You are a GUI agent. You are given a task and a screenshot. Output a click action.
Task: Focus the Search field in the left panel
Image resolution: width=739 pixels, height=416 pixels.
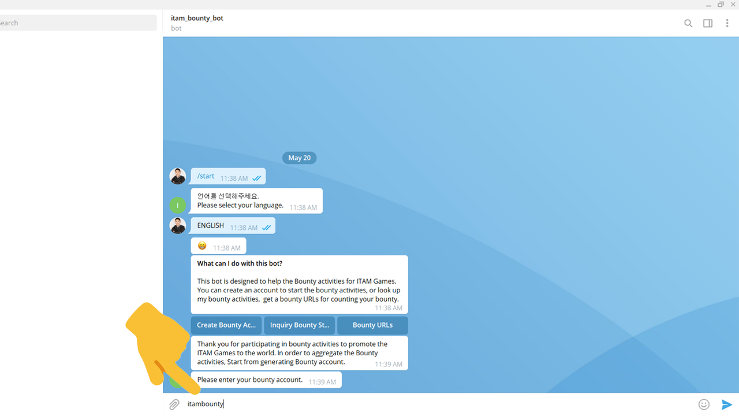(78, 23)
